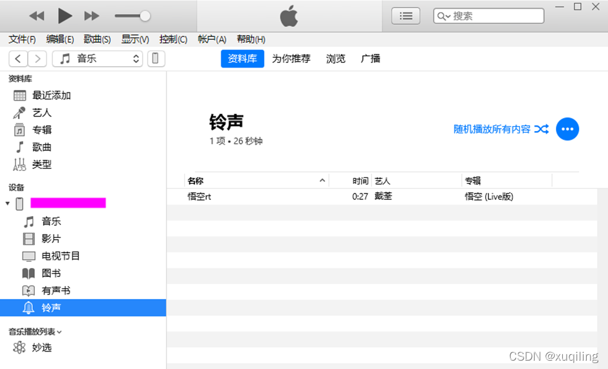The width and height of the screenshot is (608, 369).
Task: Open the 显示(V) menu
Action: coord(135,39)
